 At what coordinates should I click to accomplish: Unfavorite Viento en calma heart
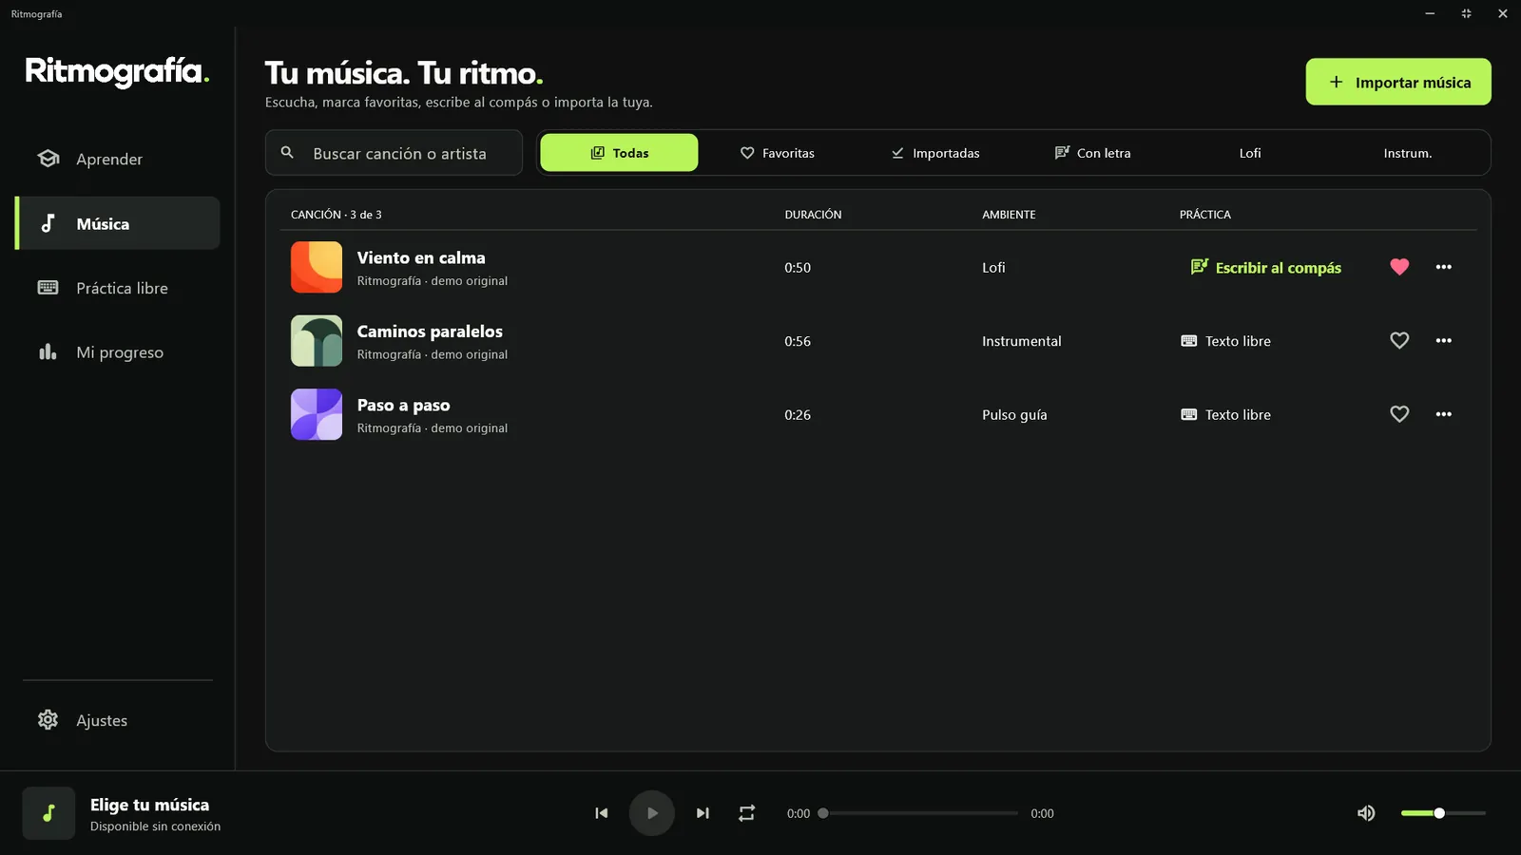pyautogui.click(x=1399, y=267)
